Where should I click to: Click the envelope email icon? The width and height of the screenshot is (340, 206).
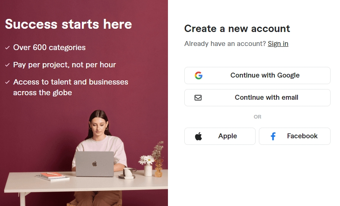pos(198,98)
